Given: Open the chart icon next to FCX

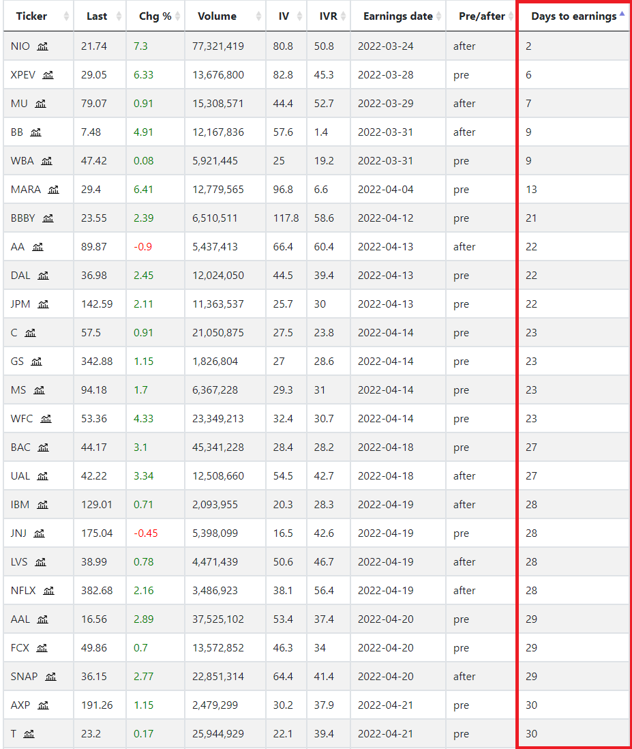Looking at the screenshot, I should click(x=42, y=648).
